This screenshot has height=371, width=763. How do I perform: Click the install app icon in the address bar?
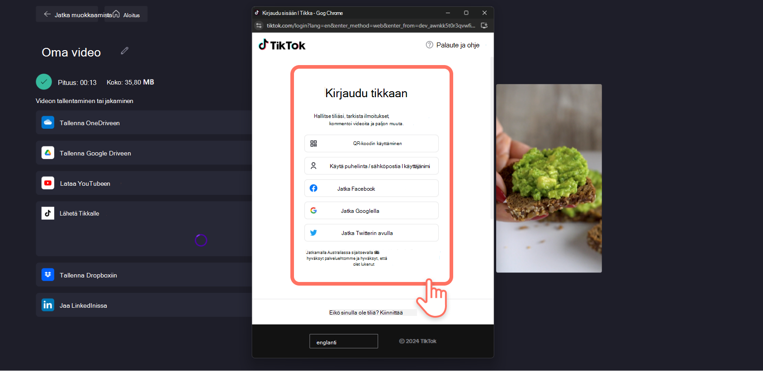point(484,25)
